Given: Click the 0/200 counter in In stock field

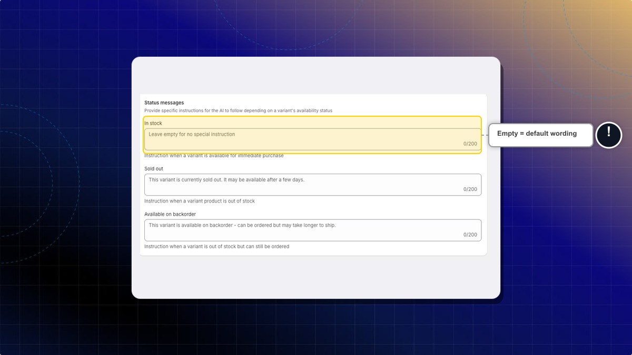Looking at the screenshot, I should click(x=470, y=144).
